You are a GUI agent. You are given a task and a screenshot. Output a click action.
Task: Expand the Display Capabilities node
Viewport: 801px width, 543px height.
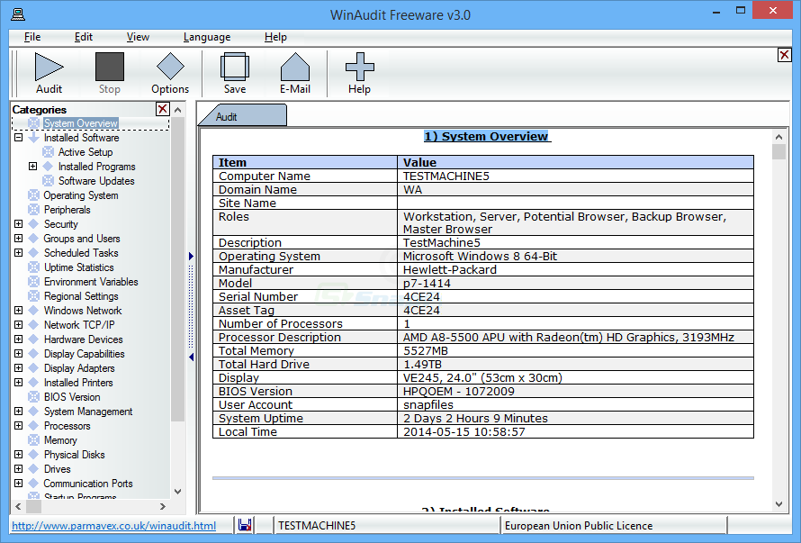(x=18, y=353)
